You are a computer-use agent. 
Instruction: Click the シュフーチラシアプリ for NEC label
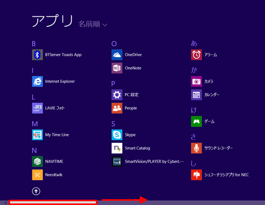point(226,175)
